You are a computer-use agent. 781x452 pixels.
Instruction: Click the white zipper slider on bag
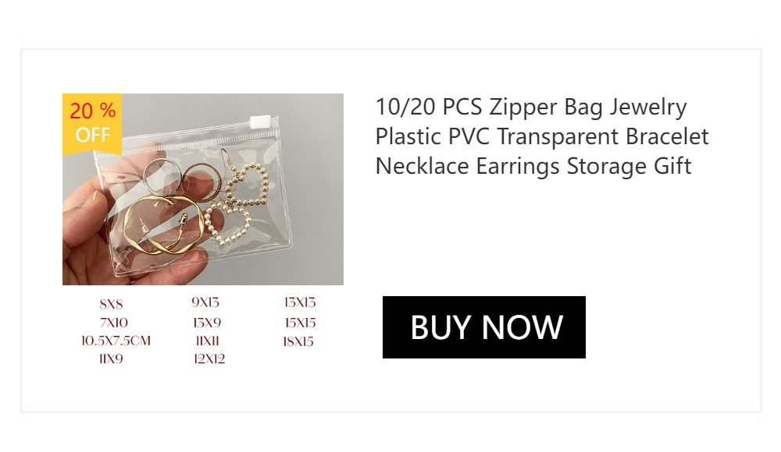[x=260, y=122]
